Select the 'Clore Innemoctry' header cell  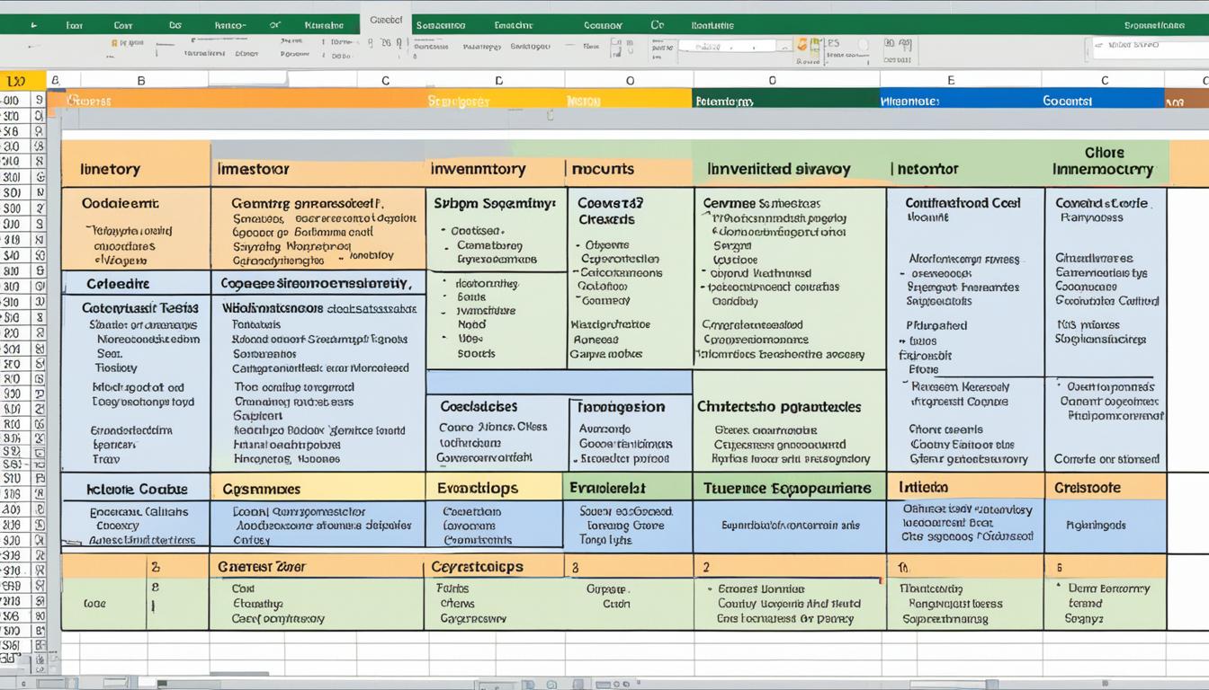[x=1106, y=163]
